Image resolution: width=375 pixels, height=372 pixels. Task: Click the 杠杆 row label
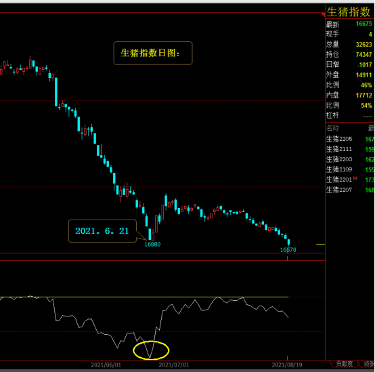(x=332, y=115)
